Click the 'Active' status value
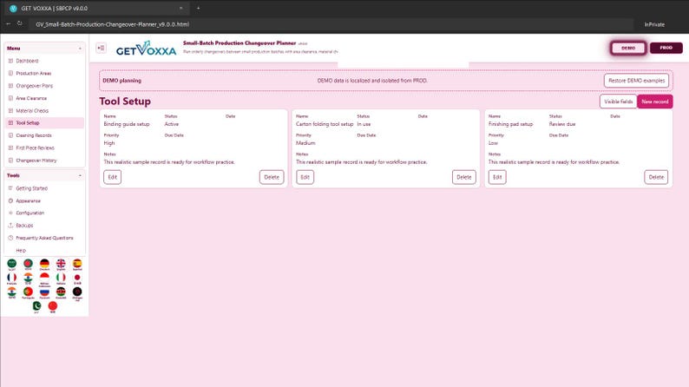Viewport: 689px width, 387px height. [x=172, y=124]
